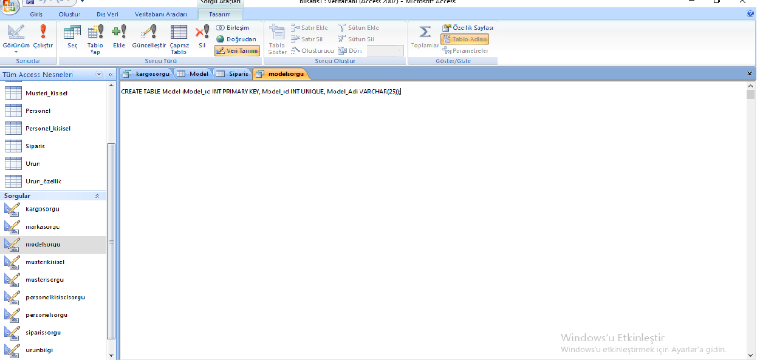Select the Sil delete query icon
The image size is (760, 360).
[202, 36]
